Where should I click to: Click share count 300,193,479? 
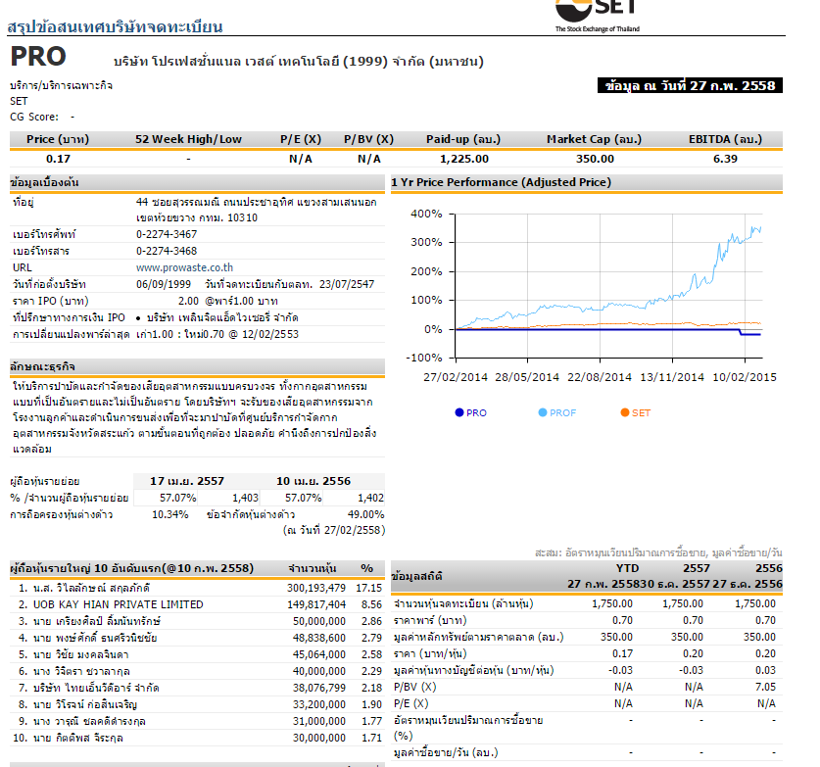pos(315,588)
